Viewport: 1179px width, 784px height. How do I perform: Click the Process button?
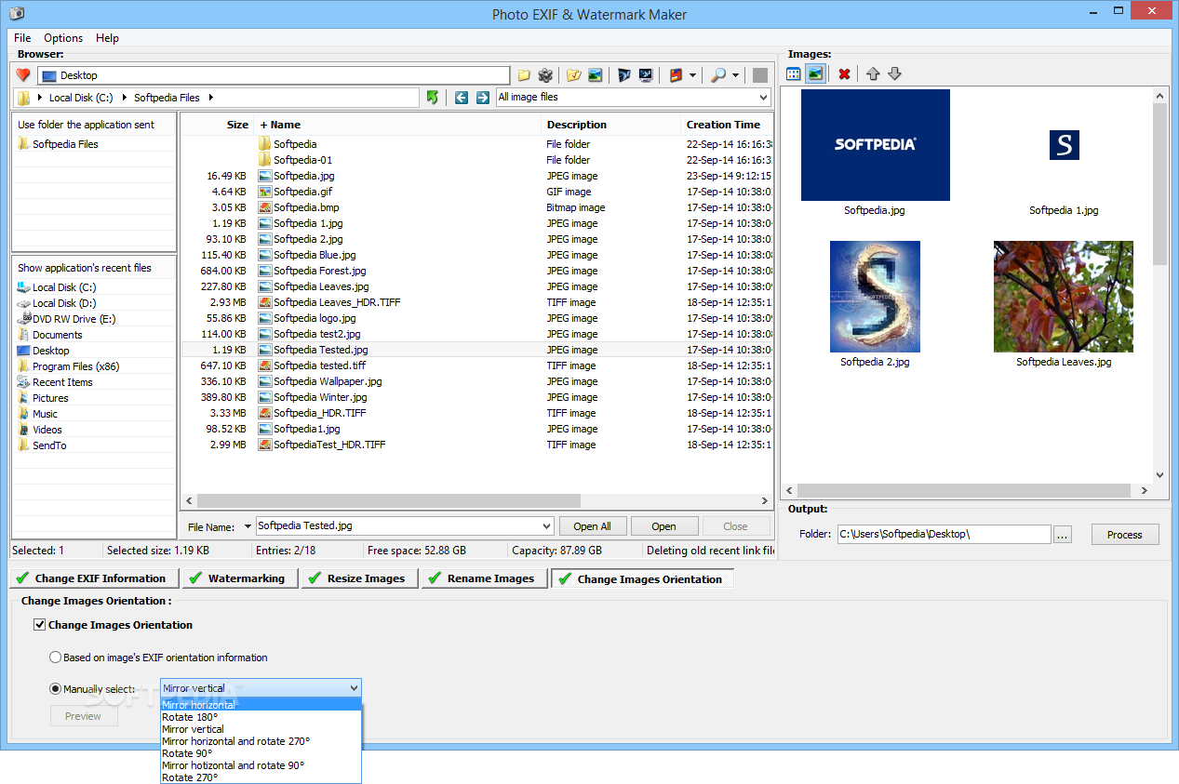[1124, 535]
